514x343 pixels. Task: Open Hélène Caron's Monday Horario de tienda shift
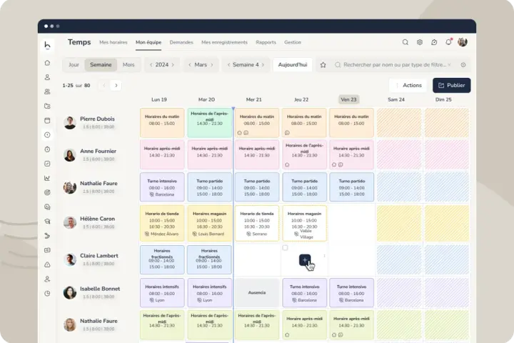[x=162, y=223]
